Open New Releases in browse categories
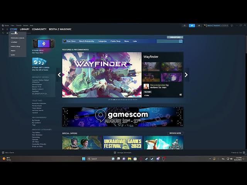The width and height of the screenshot is (247, 185). [37, 135]
